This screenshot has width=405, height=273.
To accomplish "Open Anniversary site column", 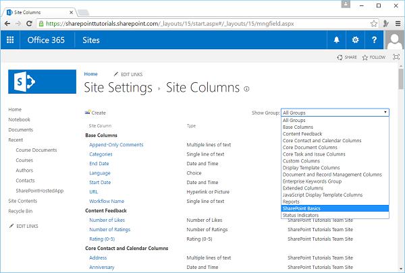I will tap(102, 267).
